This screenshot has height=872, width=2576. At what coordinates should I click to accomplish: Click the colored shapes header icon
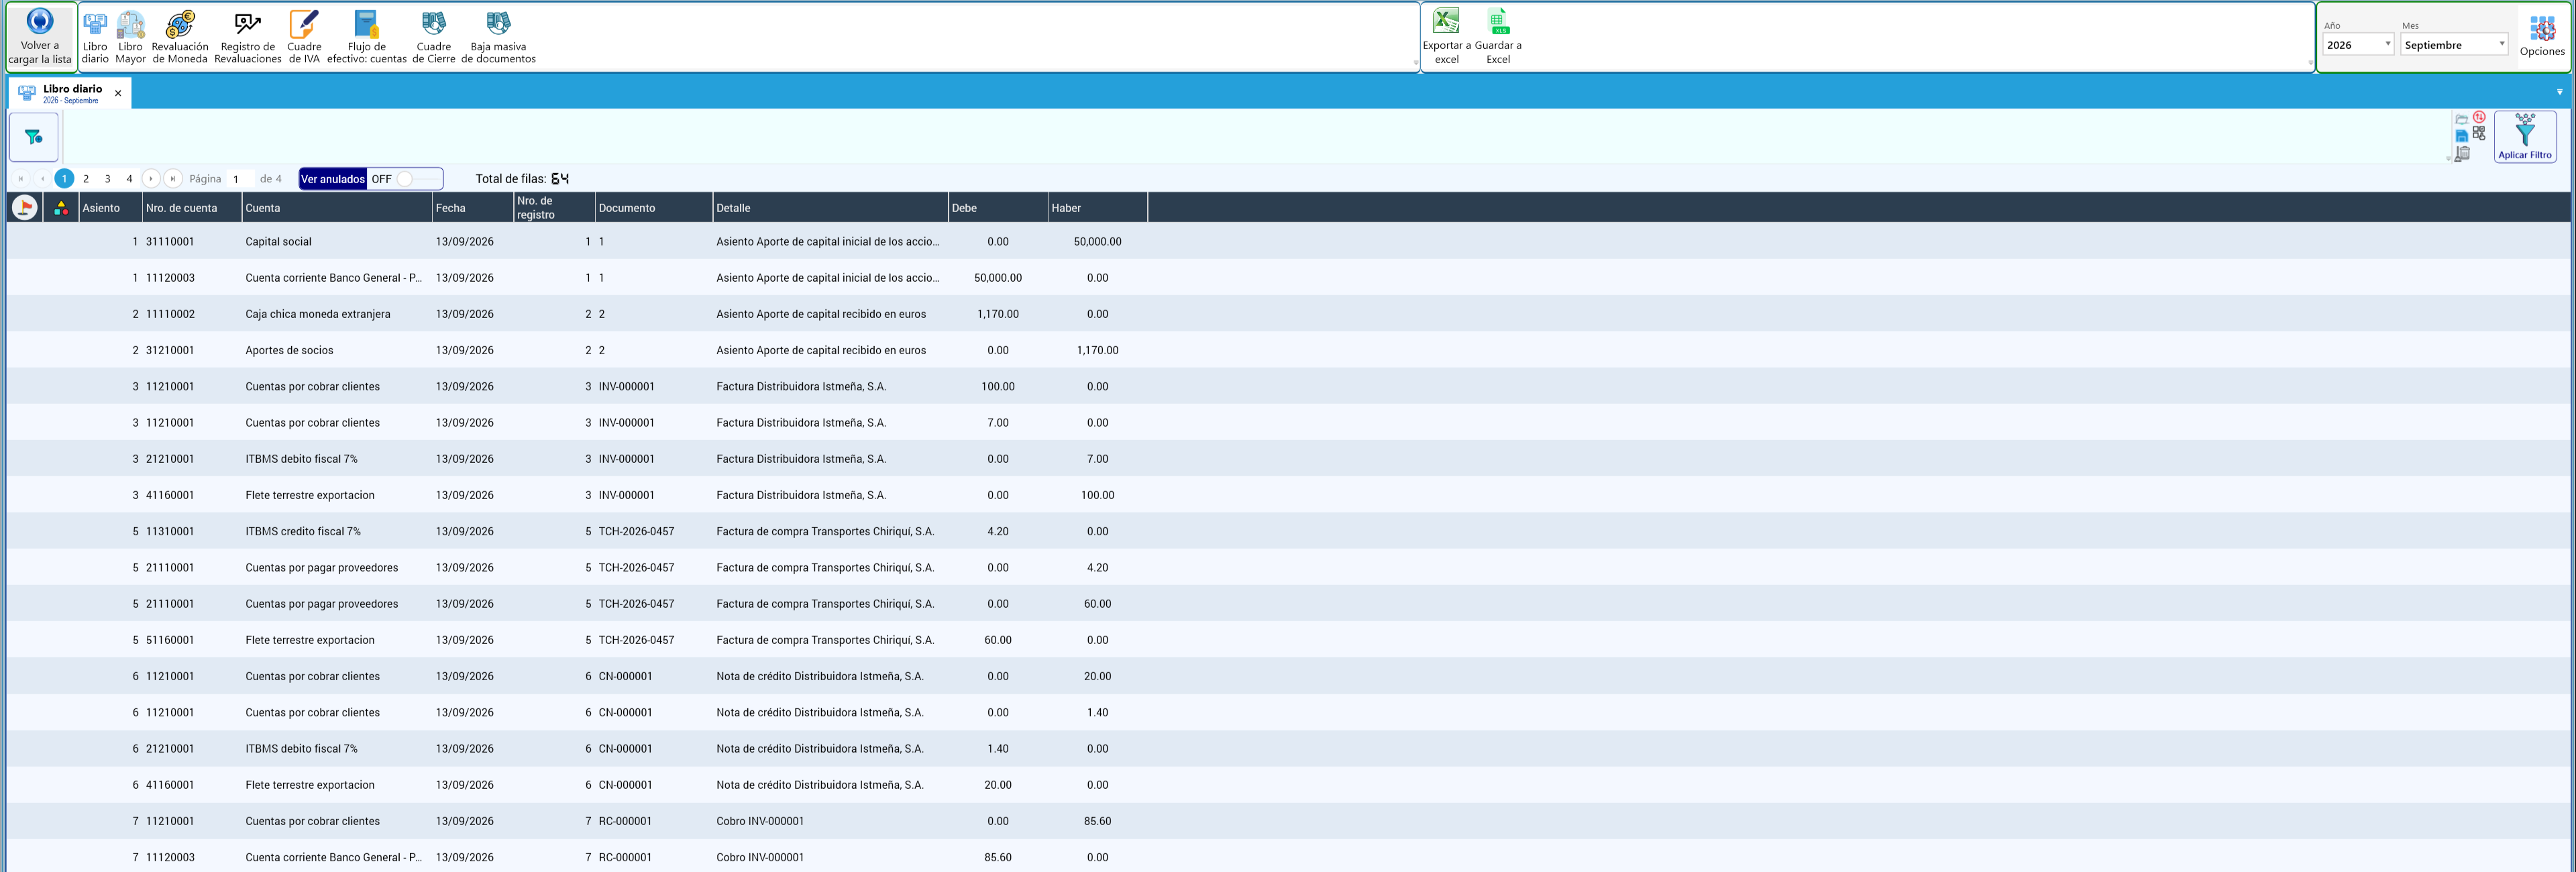click(x=61, y=208)
